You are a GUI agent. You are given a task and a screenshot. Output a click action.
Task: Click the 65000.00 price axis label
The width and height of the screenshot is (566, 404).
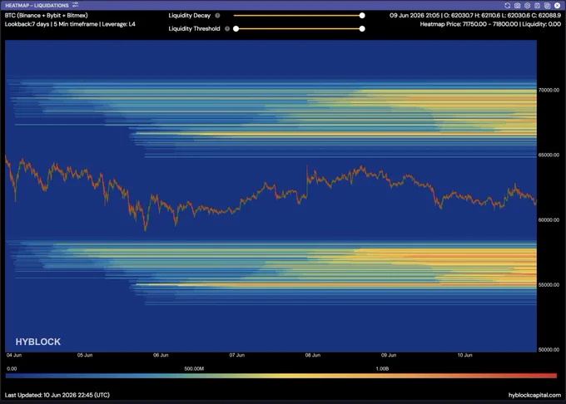tap(549, 155)
